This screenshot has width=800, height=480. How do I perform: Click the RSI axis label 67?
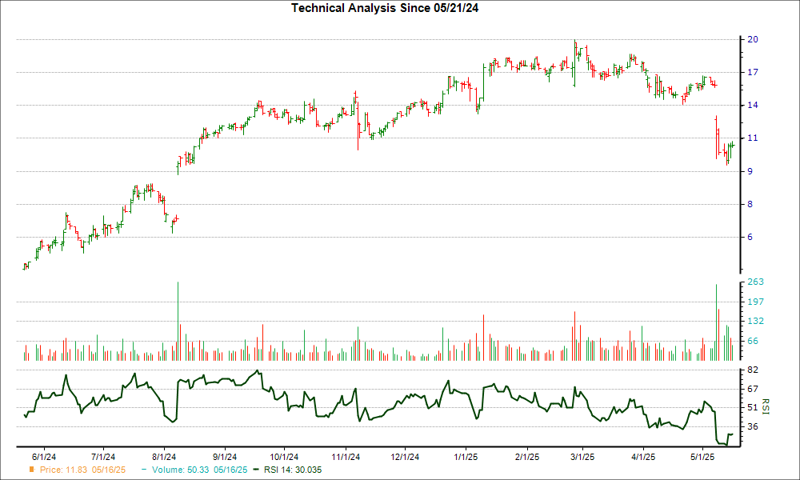coord(753,389)
